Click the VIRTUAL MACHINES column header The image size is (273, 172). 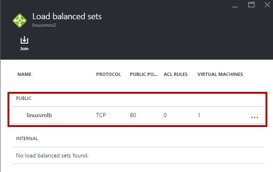click(x=220, y=74)
